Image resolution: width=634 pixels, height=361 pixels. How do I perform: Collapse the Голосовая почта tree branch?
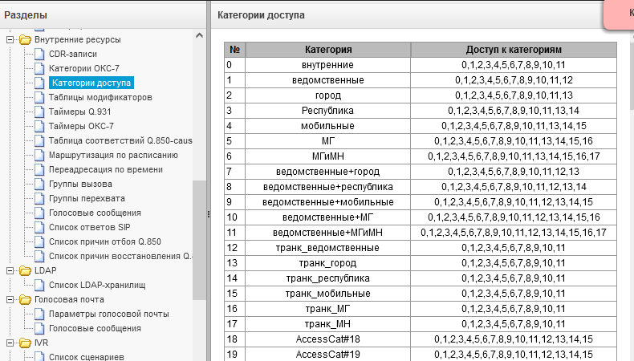10,299
